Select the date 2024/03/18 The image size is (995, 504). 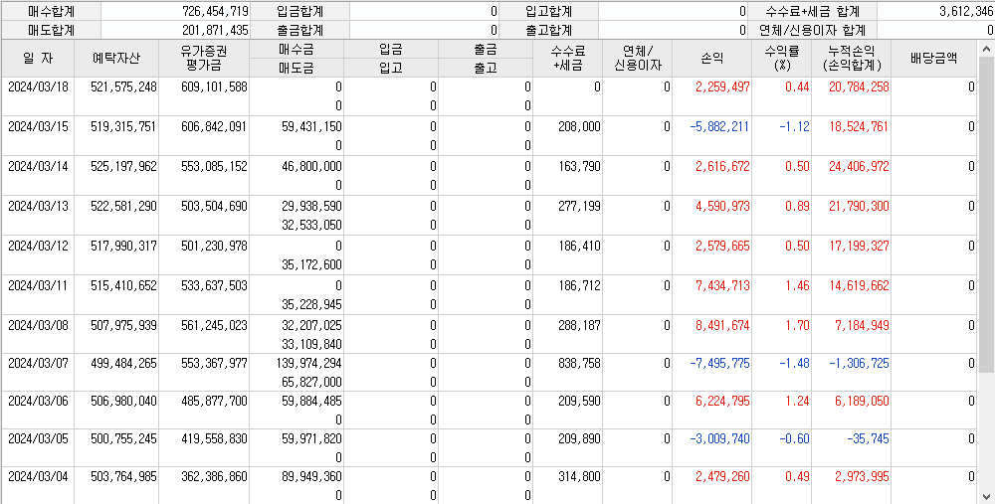[x=38, y=87]
